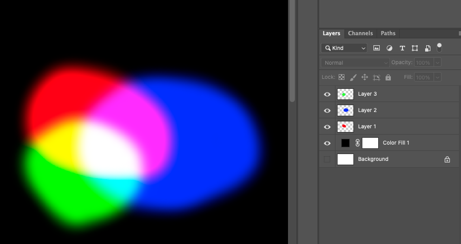Screen dimensions: 461x244
Task: Show the Background layer visibility box
Action: pos(327,159)
